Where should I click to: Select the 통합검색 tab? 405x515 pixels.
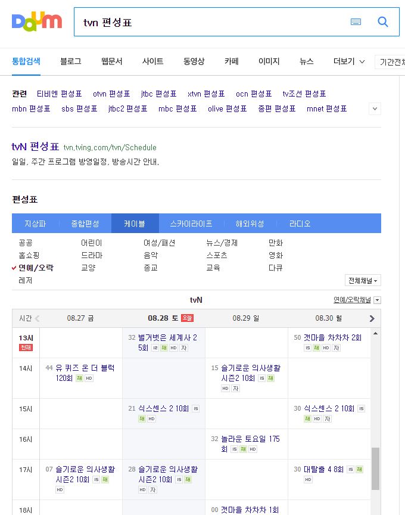click(x=26, y=61)
